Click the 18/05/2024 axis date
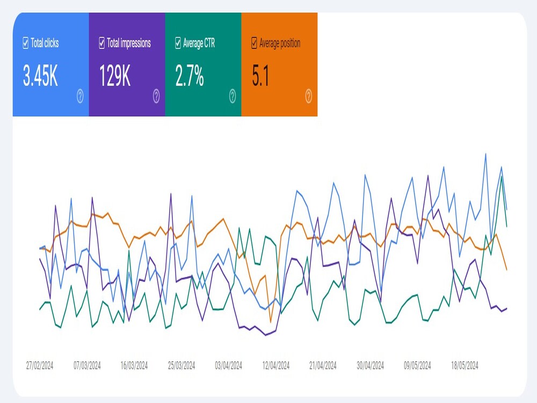This screenshot has width=537, height=403. coord(465,365)
